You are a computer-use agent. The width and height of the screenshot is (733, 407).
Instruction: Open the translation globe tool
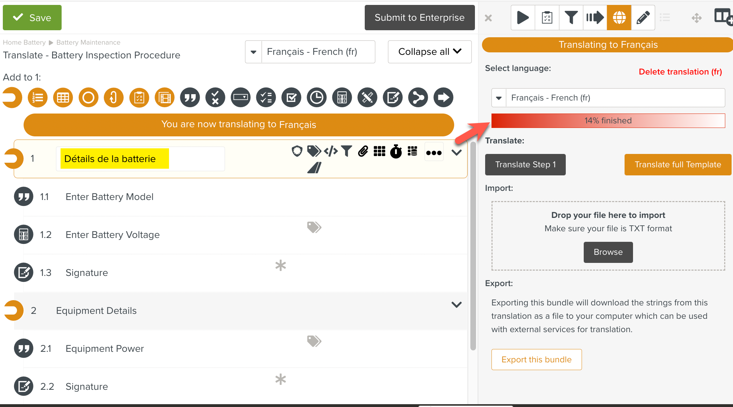[619, 18]
